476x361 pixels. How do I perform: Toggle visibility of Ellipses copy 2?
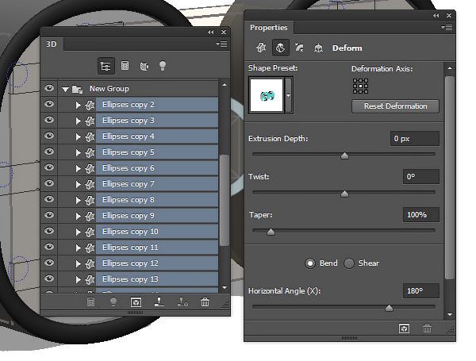click(x=49, y=104)
